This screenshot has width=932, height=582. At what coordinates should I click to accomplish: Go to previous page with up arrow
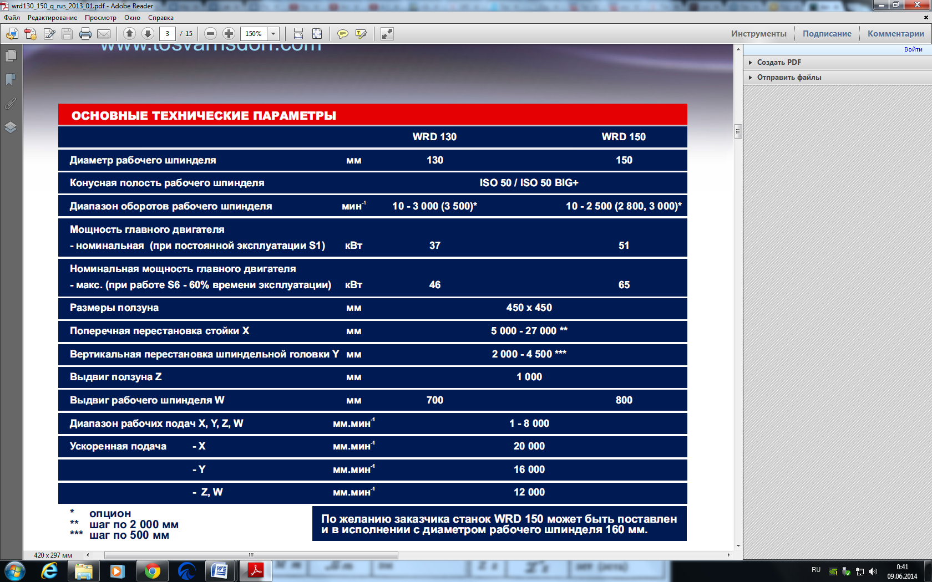pyautogui.click(x=129, y=34)
